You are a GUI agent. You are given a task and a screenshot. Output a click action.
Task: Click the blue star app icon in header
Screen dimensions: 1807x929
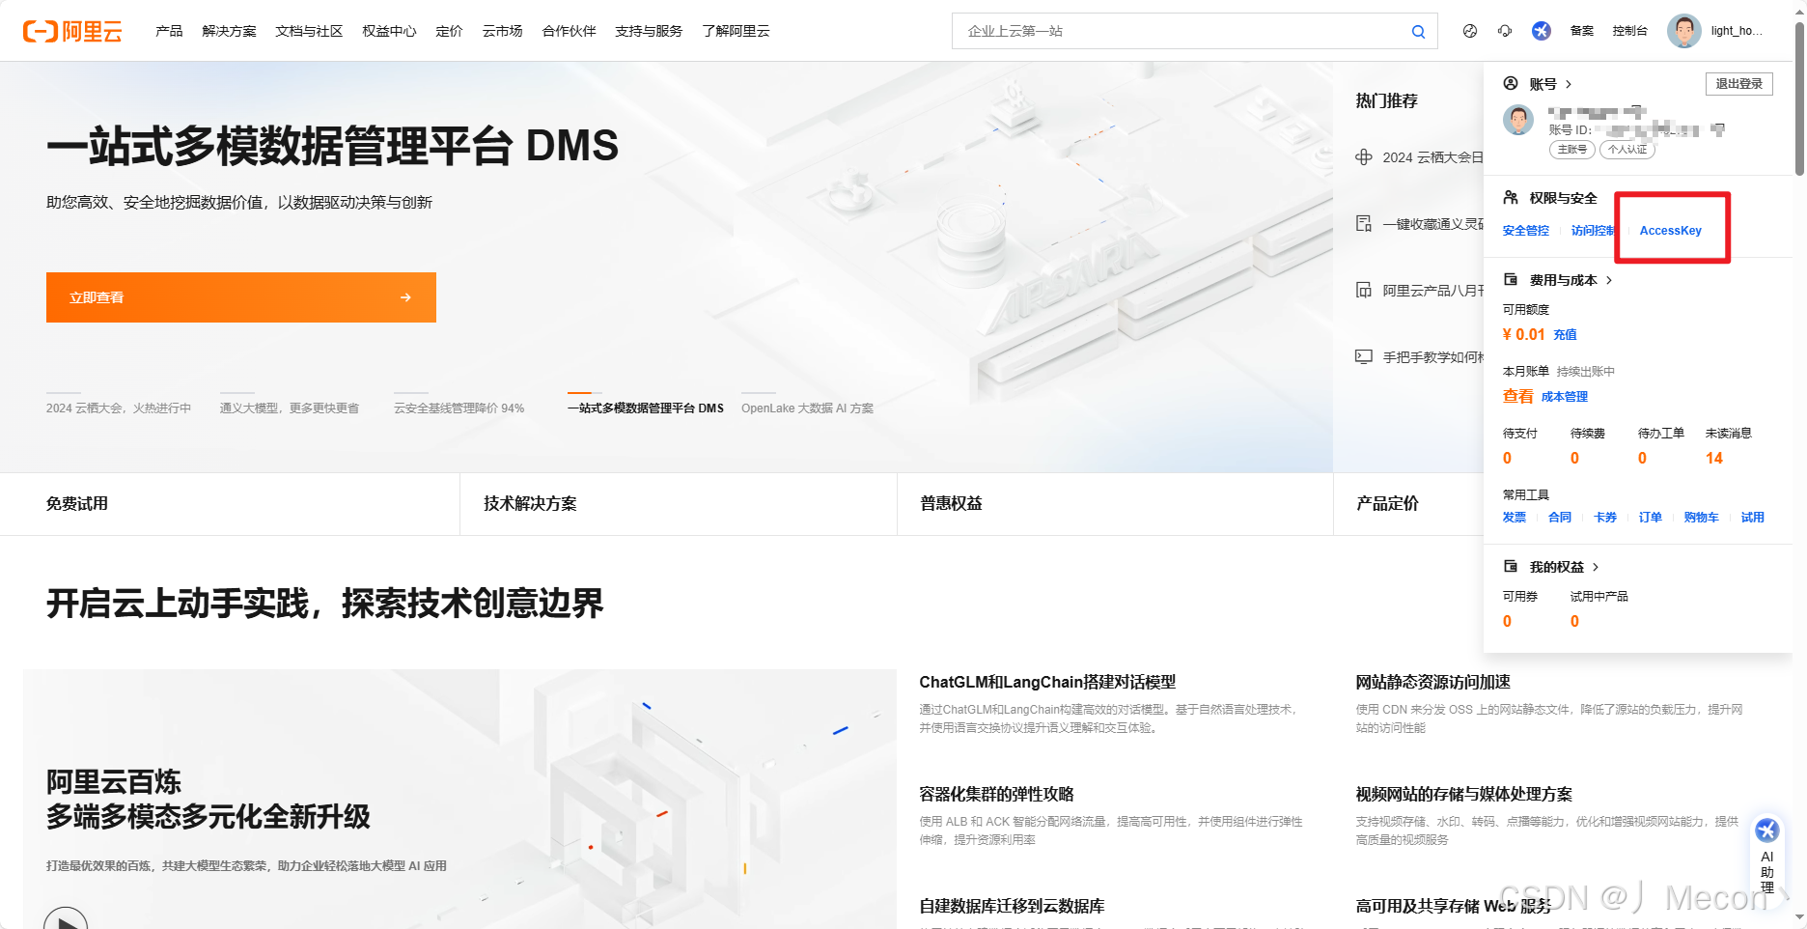point(1542,31)
